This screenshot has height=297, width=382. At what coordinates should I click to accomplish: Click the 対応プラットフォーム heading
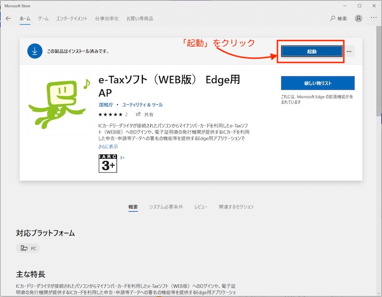(x=45, y=233)
